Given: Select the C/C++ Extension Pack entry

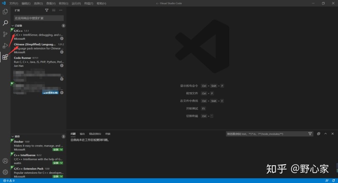Looking at the screenshot, I should (38, 173).
